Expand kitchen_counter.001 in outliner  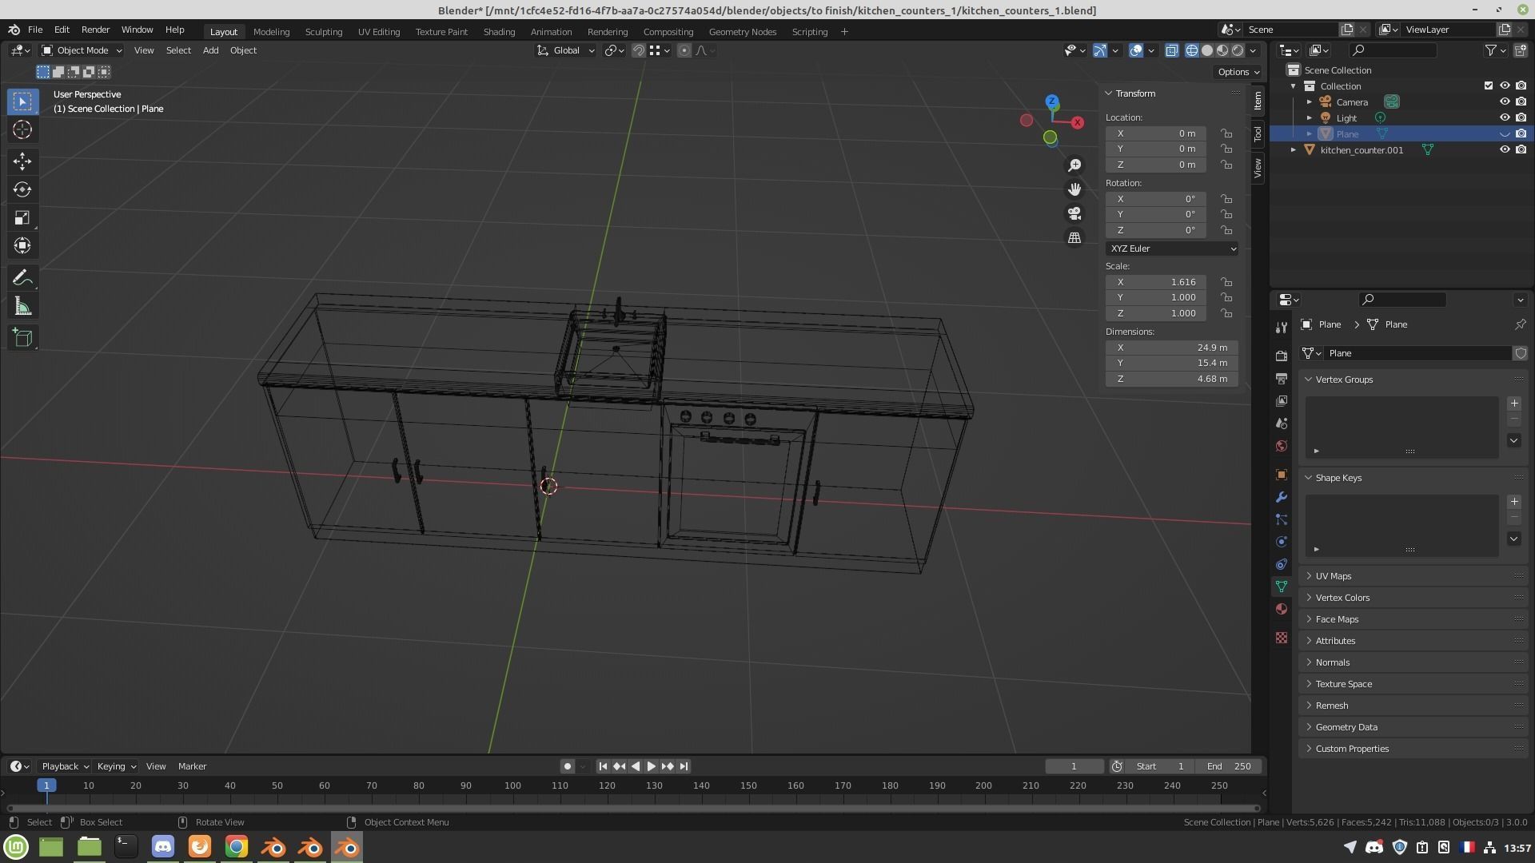1294,149
